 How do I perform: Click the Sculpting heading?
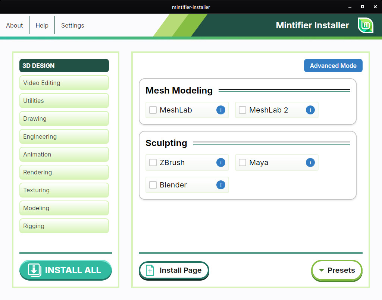pos(166,143)
